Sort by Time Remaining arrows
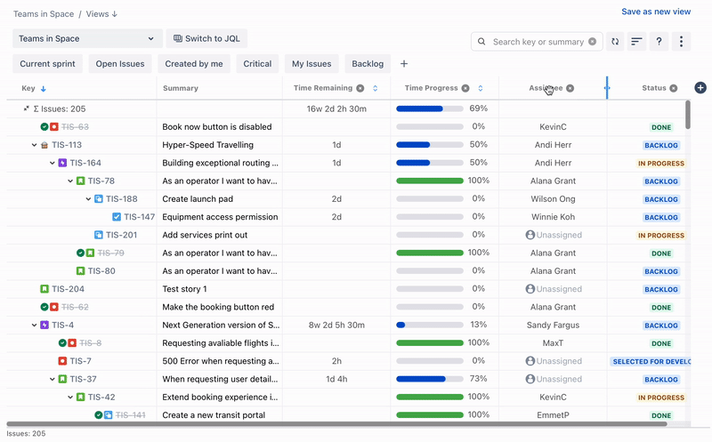This screenshot has width=712, height=442. [x=375, y=88]
